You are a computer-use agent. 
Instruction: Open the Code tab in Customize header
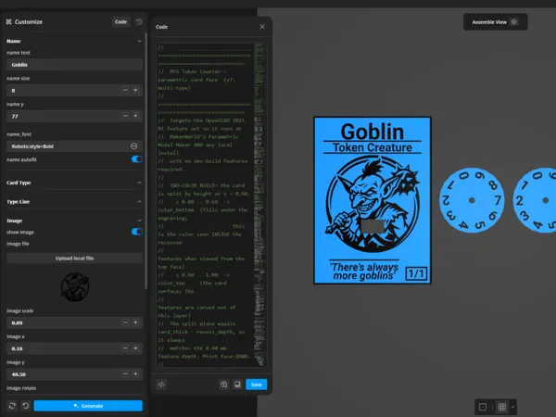(x=120, y=22)
